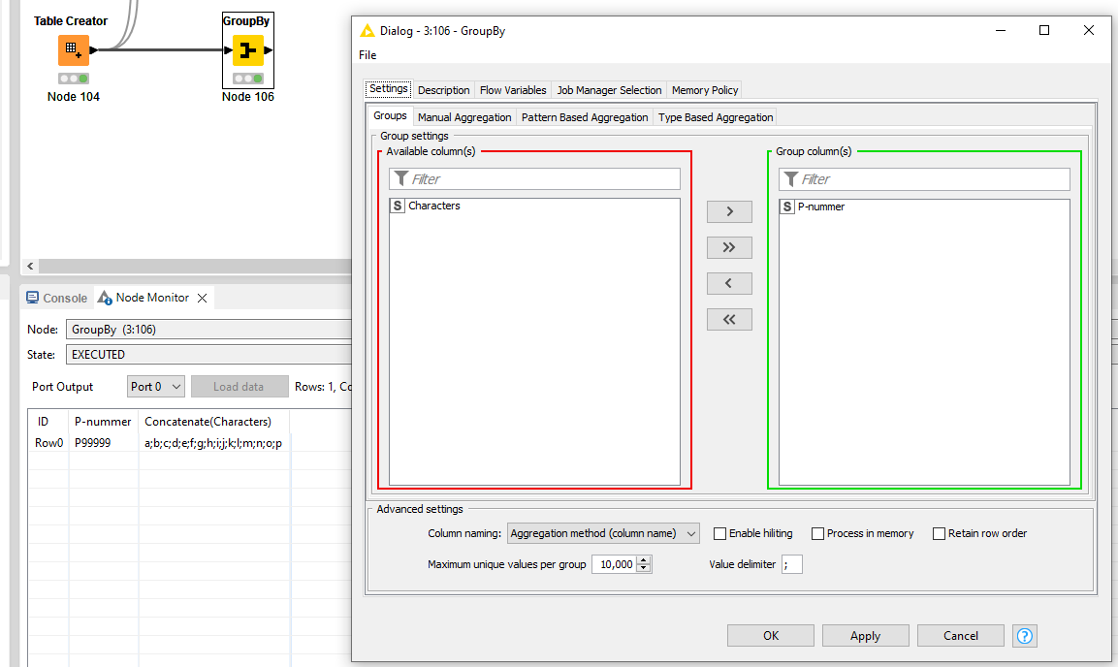Remove selected column with single left arrow
Image resolution: width=1118 pixels, height=667 pixels.
729,284
